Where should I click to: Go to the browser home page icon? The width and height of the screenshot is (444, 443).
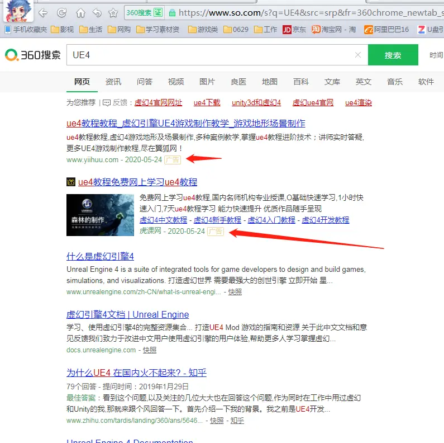pos(80,12)
